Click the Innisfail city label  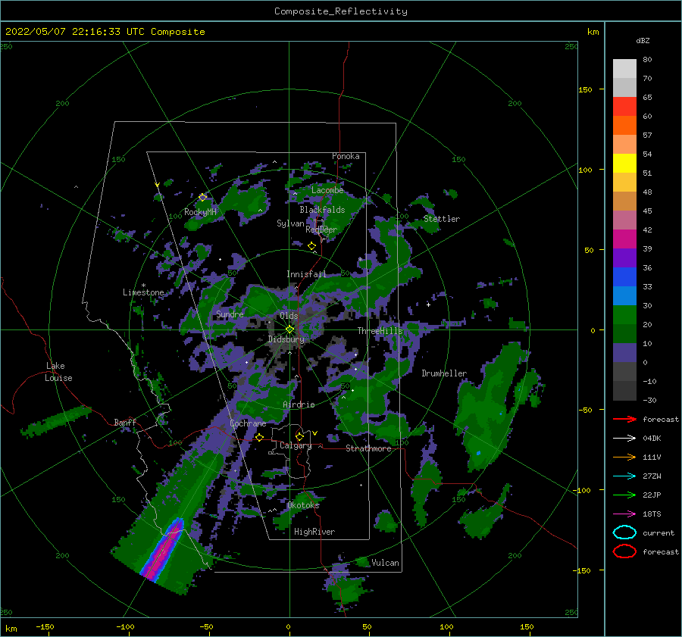click(x=306, y=274)
